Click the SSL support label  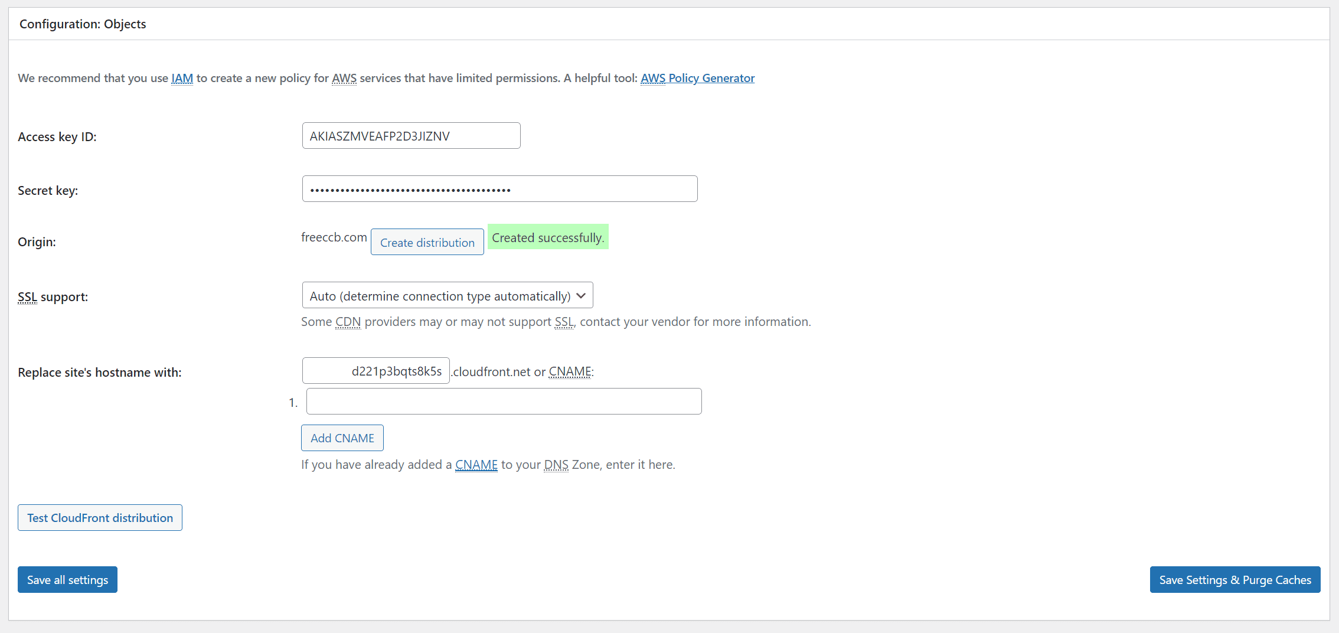click(53, 297)
